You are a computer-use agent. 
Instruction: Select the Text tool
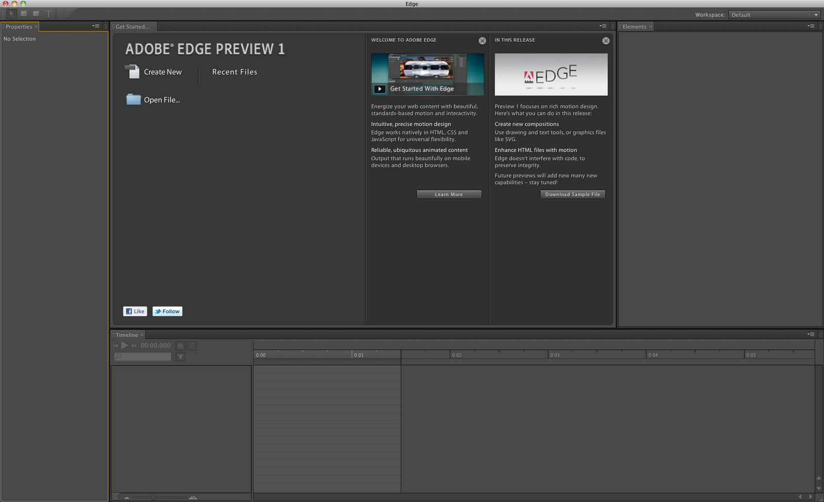(48, 14)
